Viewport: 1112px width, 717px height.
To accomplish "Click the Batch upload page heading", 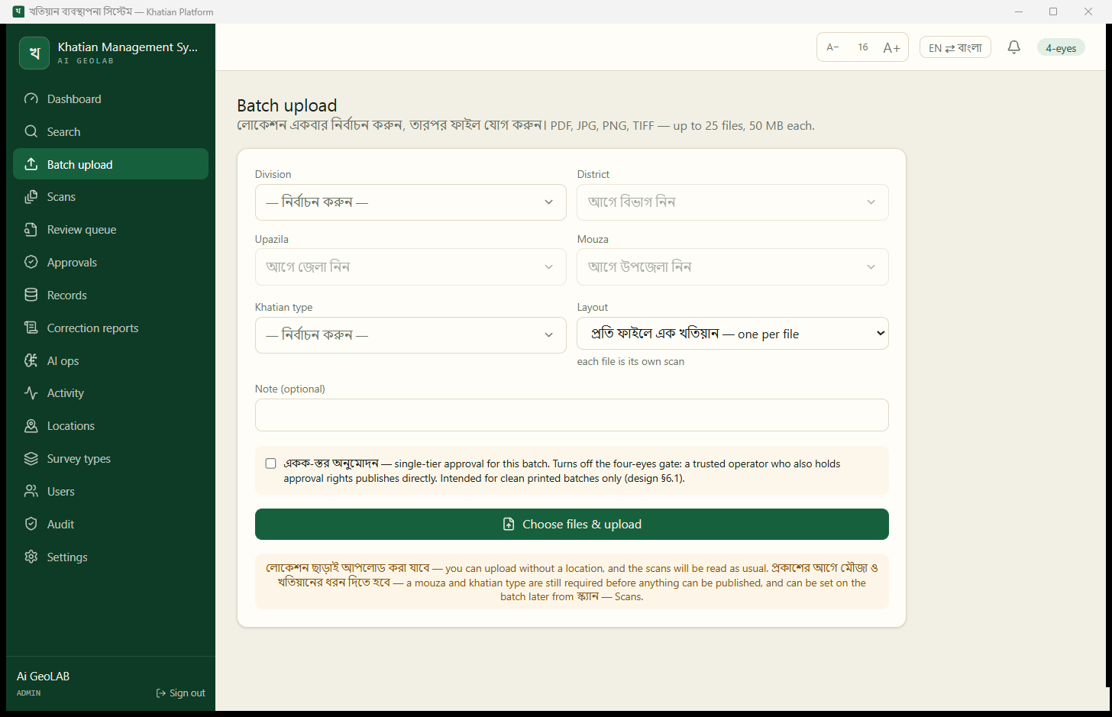I will [x=287, y=105].
